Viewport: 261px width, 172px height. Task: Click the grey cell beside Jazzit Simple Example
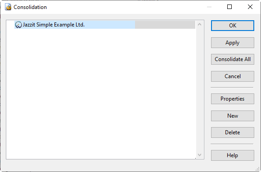tap(165, 25)
